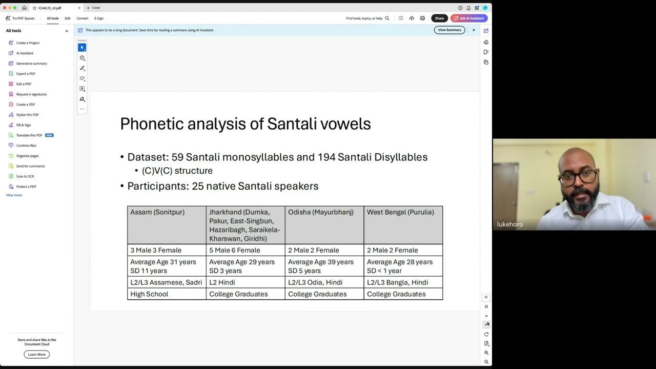Viewport: 656px width, 369px height.
Task: Open more quick tools ellipsis
Action: pos(82,109)
